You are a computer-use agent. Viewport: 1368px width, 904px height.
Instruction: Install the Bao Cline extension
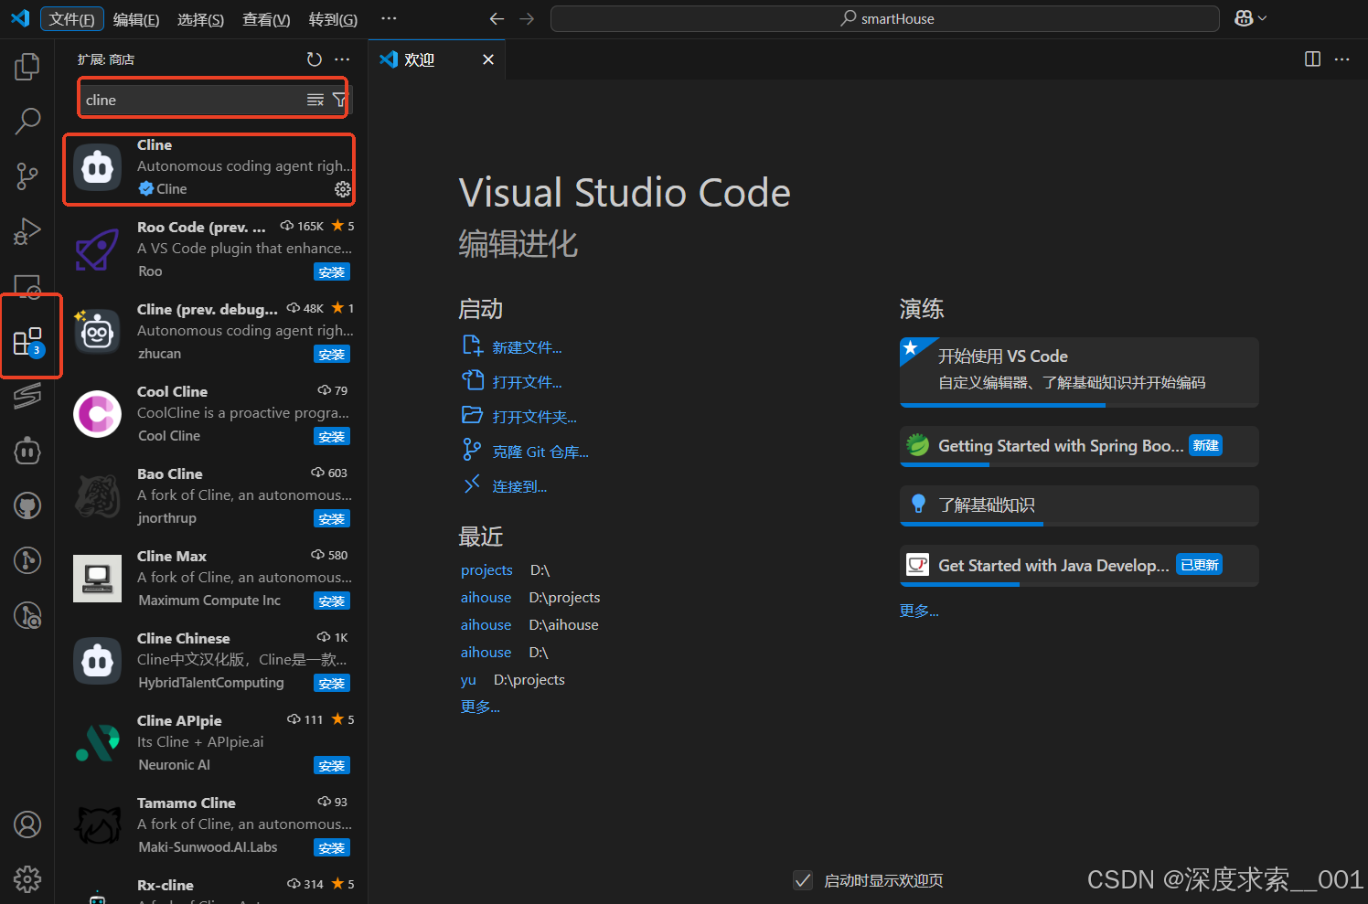pos(332,519)
